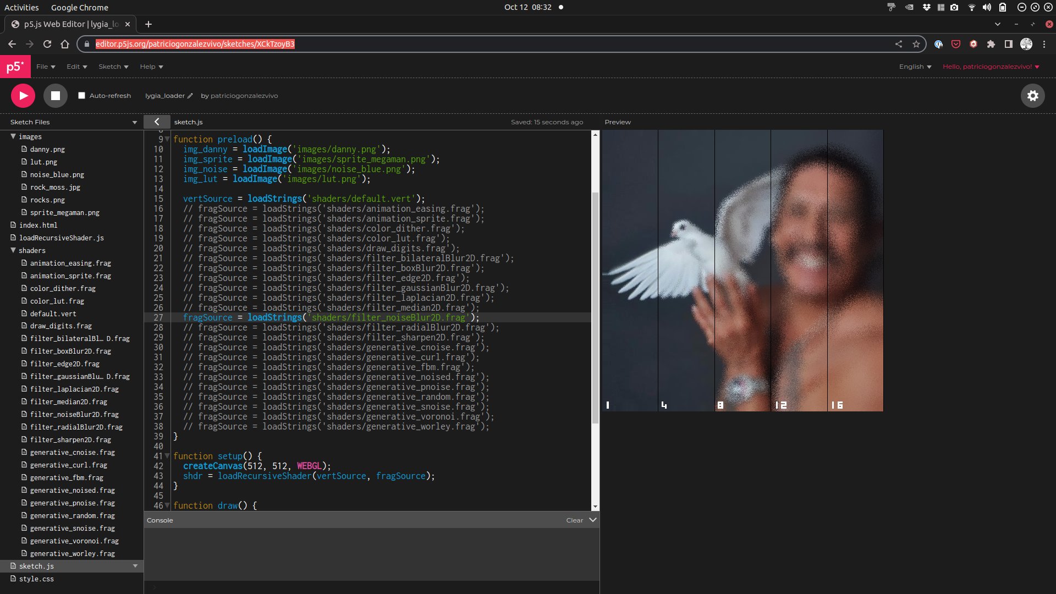Open Chrome extensions puzzle icon
The height and width of the screenshot is (594, 1056).
991,44
